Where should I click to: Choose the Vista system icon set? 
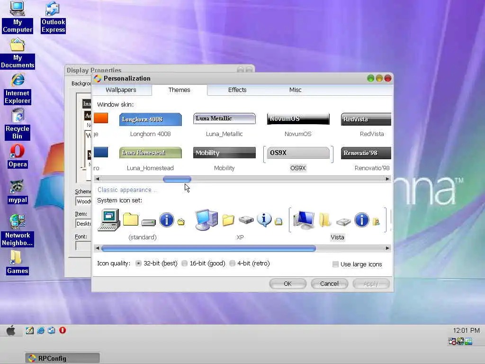click(337, 224)
